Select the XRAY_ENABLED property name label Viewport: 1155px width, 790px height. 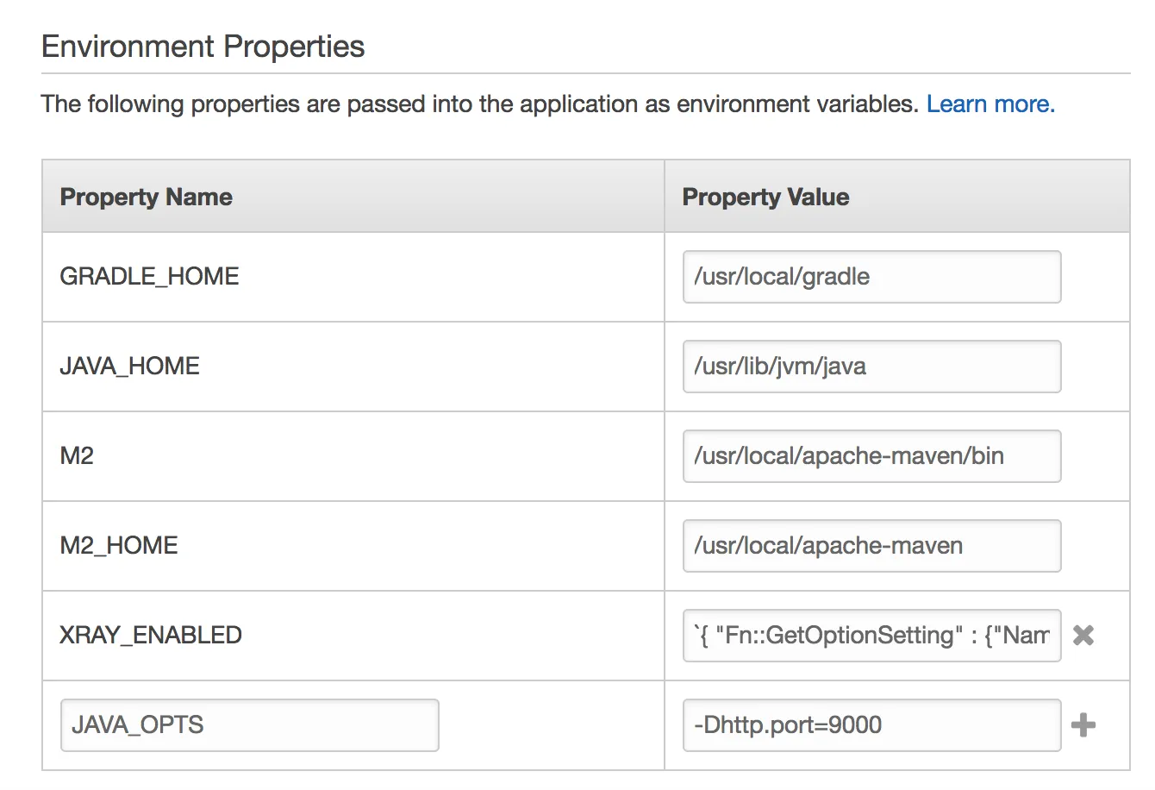point(151,636)
